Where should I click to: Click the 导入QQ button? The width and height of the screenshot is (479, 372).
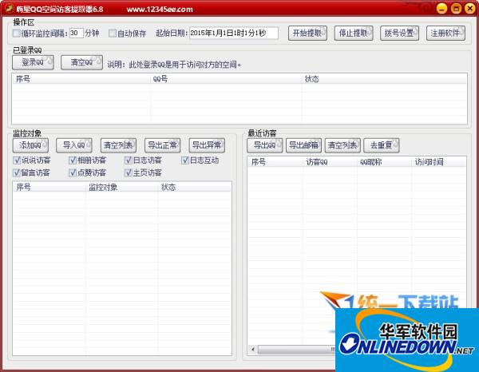coord(74,145)
